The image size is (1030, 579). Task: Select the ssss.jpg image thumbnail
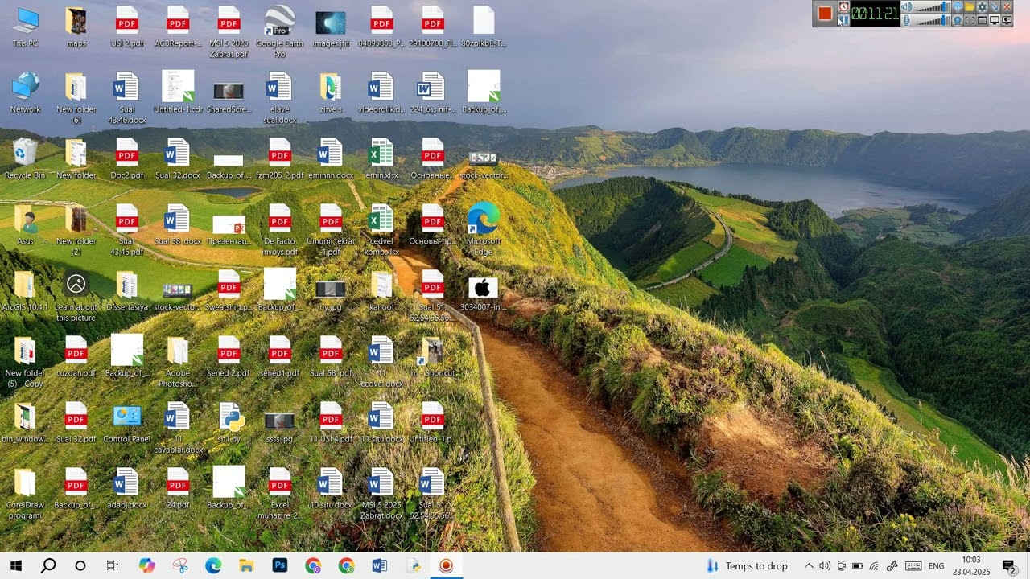point(280,426)
